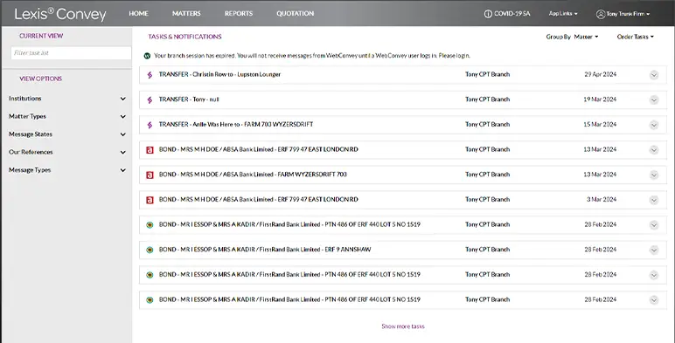Click the FirstRand icon on ERF 9 ANNSHAW bond

tap(150, 250)
